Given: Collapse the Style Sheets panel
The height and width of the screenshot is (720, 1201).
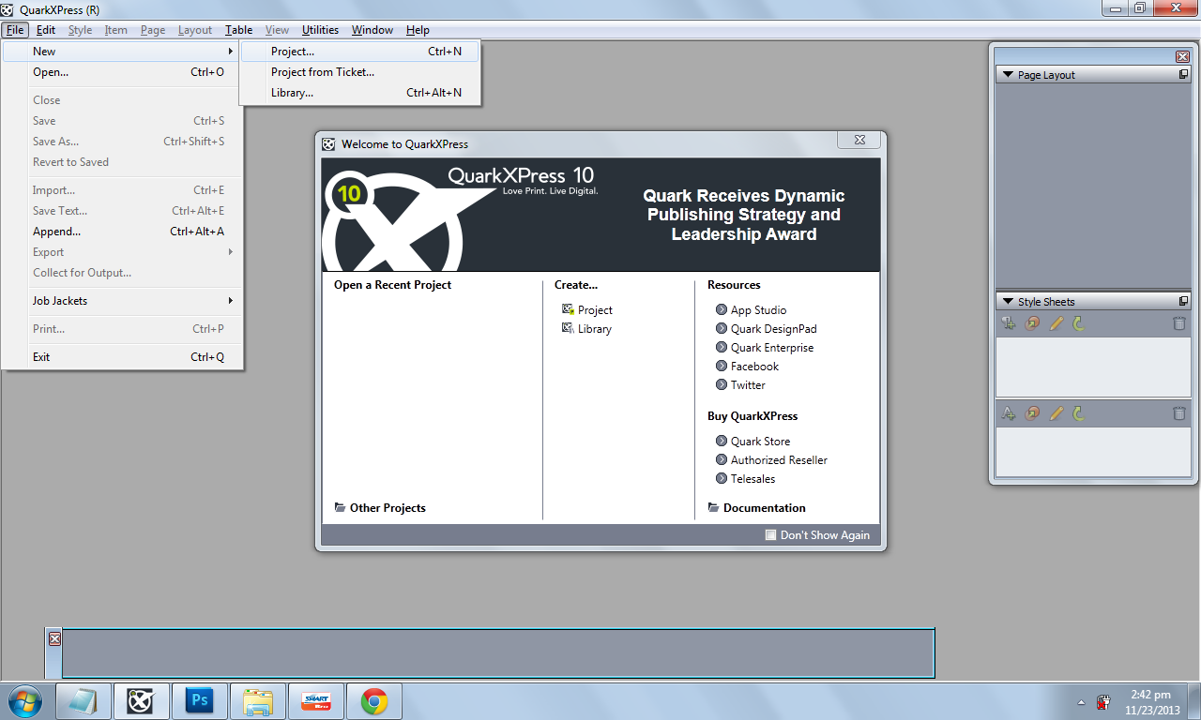Looking at the screenshot, I should pyautogui.click(x=1008, y=301).
